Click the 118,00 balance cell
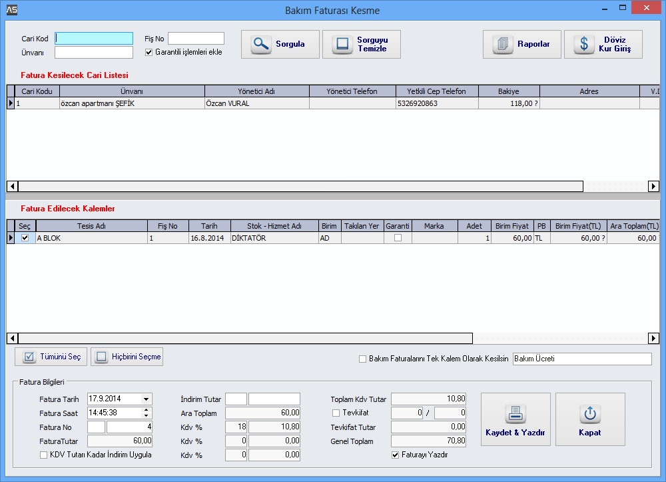The image size is (666, 482). pos(509,103)
